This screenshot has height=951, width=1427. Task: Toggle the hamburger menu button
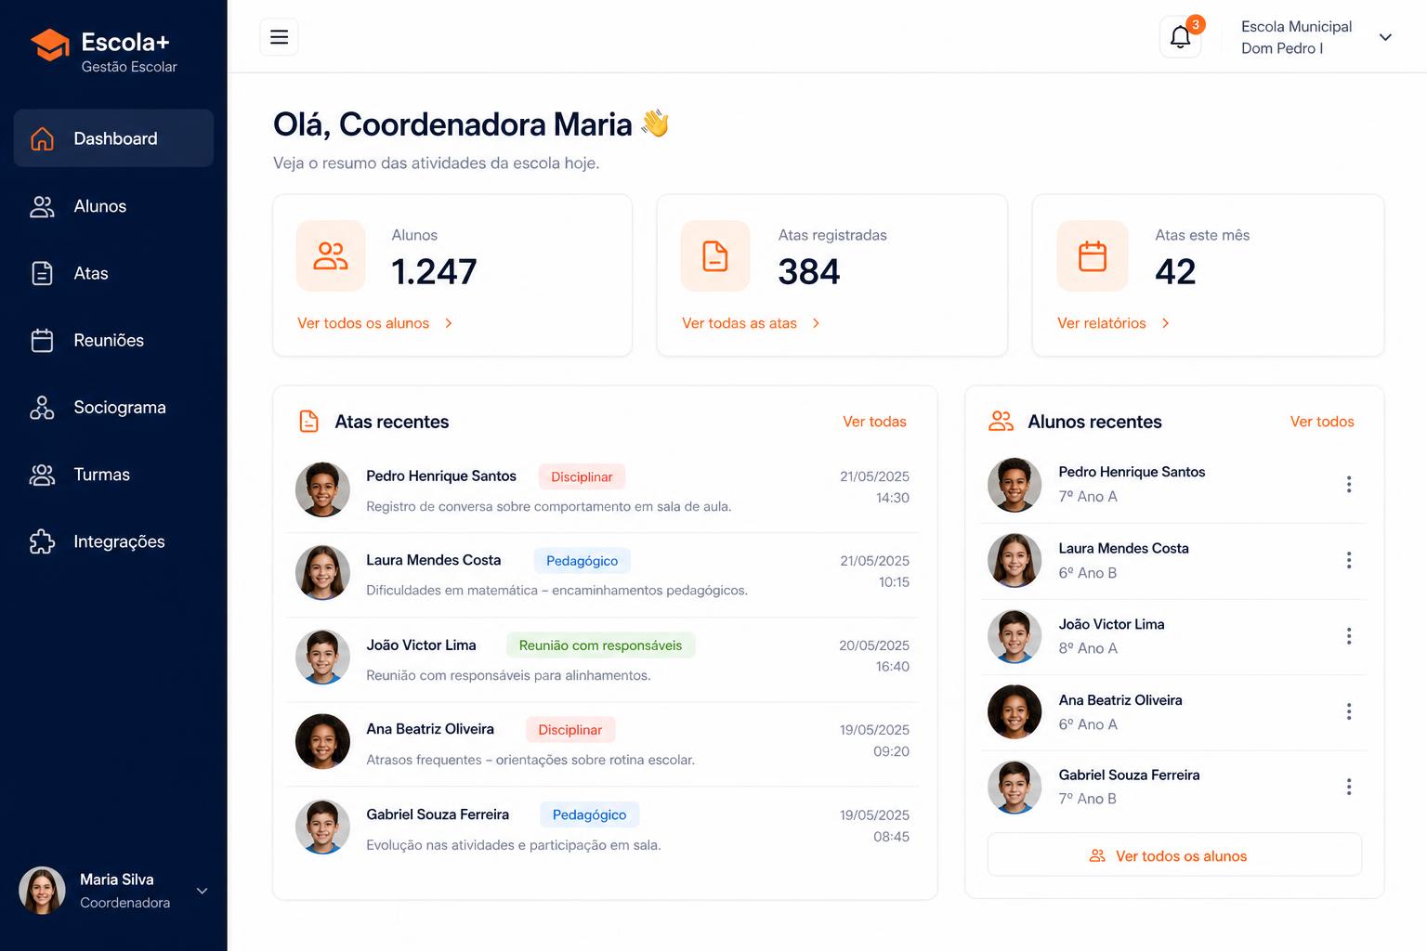pyautogui.click(x=279, y=37)
